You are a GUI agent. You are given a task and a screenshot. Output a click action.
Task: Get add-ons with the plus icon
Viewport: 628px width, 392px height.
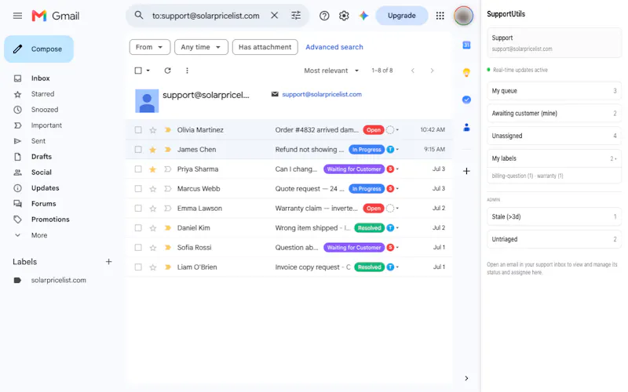466,171
